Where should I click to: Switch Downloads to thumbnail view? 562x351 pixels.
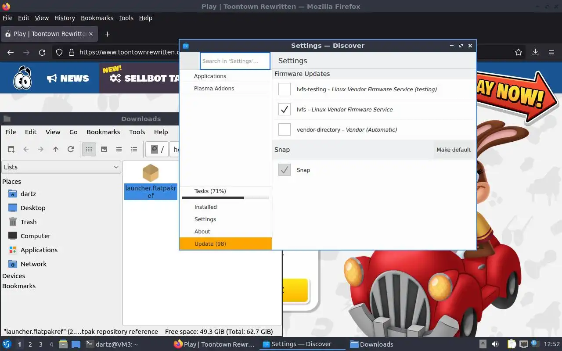(104, 149)
